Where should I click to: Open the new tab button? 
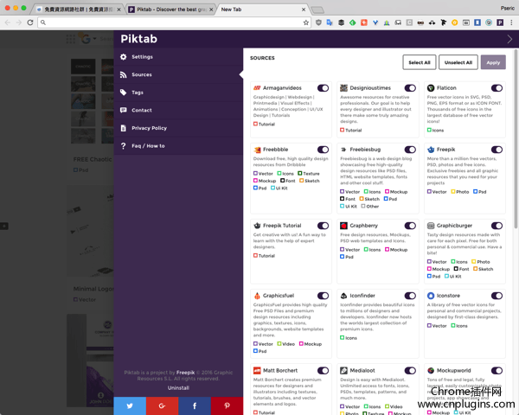point(317,10)
